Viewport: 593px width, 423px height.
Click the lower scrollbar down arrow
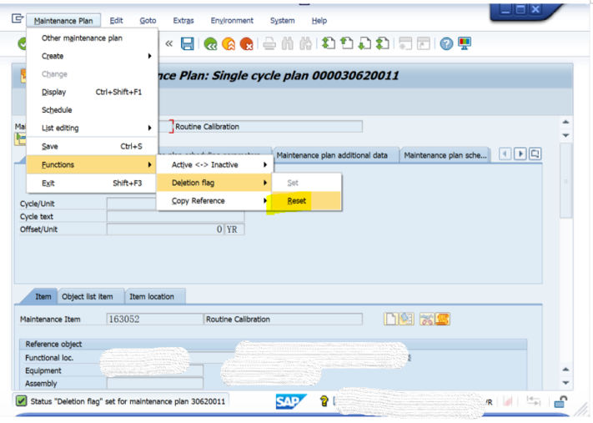click(565, 383)
